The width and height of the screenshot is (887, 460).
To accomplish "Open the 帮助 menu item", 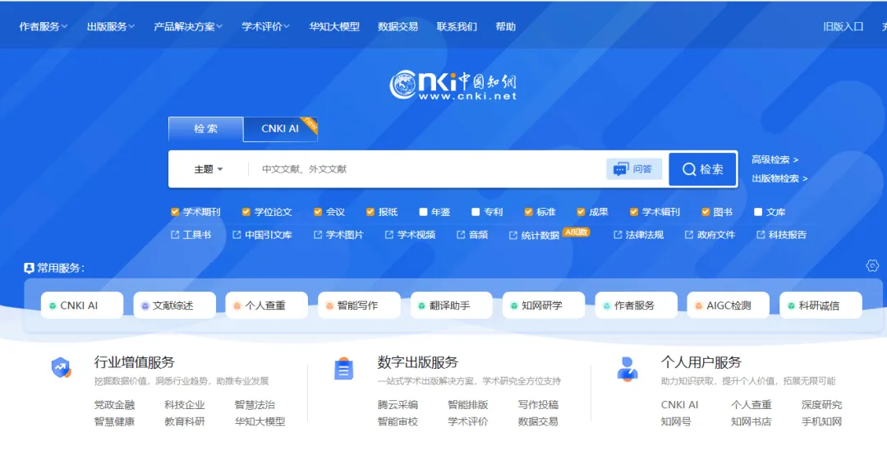I will tap(505, 26).
